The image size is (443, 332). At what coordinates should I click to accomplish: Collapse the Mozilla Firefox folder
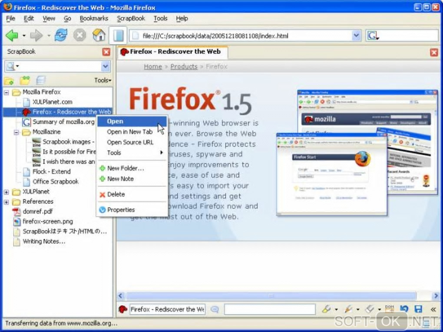(6, 92)
